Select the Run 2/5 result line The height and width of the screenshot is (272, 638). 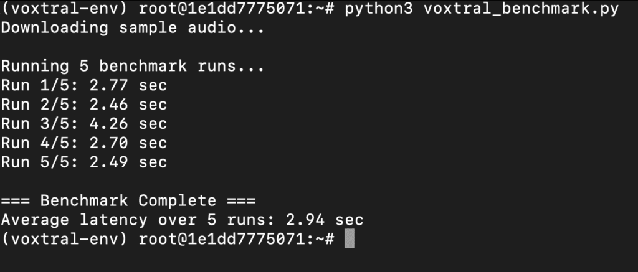(84, 105)
